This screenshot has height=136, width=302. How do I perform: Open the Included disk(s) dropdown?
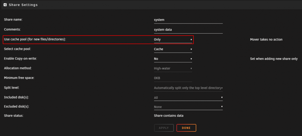(188, 98)
